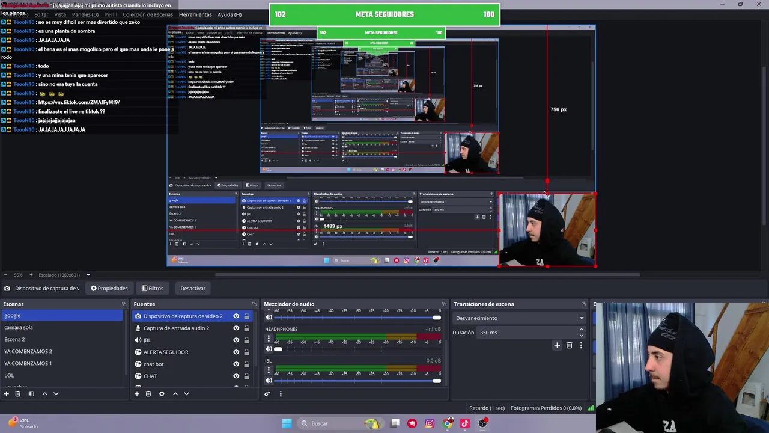Open TikTok from the taskbar
769x433 pixels.
464,423
